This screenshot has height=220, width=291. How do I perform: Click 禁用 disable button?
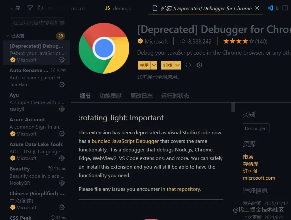coord(144,65)
